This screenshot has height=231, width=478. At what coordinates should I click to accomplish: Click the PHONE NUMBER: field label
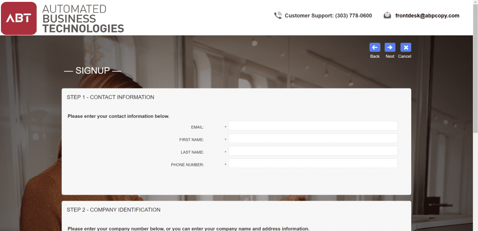[187, 165]
